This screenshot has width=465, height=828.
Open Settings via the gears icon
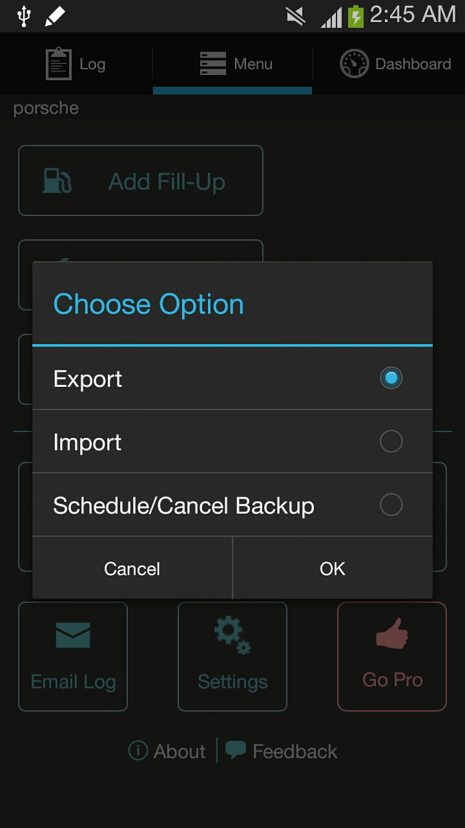pos(232,635)
